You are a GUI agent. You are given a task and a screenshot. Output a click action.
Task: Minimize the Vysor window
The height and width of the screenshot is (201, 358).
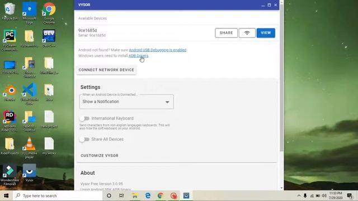coord(263,5)
